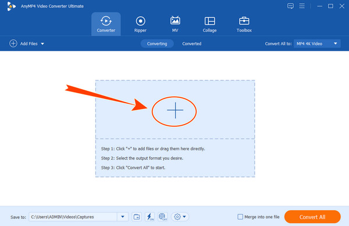Click the 'Save to:' label

[18, 217]
